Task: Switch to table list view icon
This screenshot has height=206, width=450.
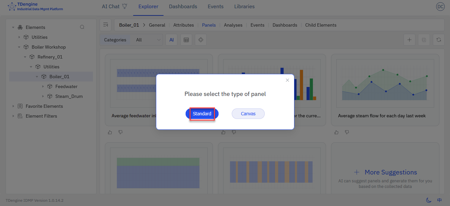Action: [x=186, y=40]
